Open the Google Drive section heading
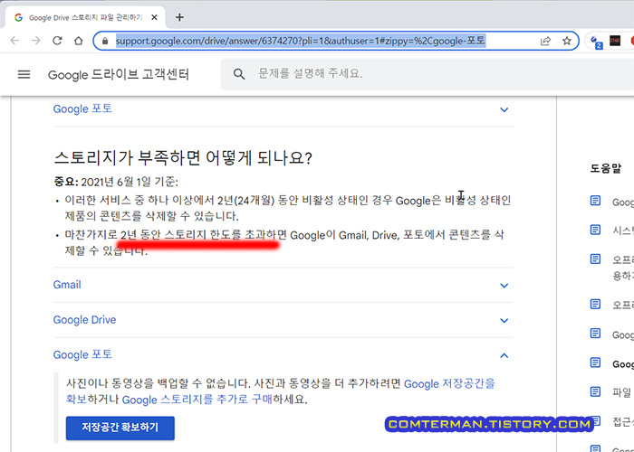634x452 pixels. [x=84, y=320]
